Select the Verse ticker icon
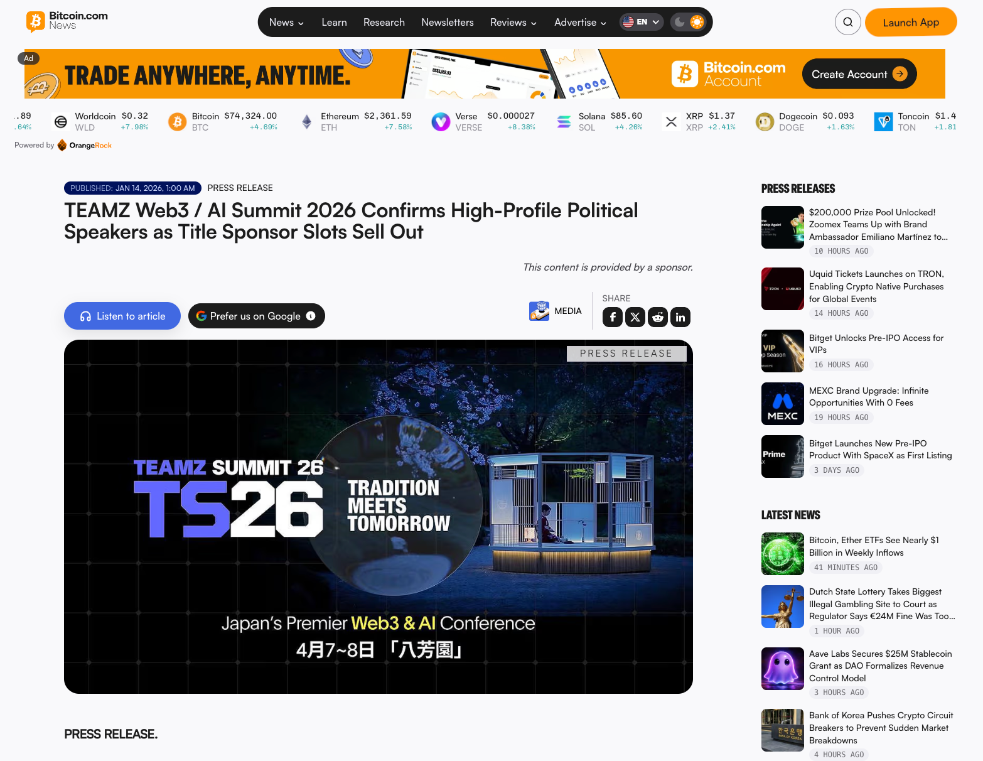 point(441,122)
